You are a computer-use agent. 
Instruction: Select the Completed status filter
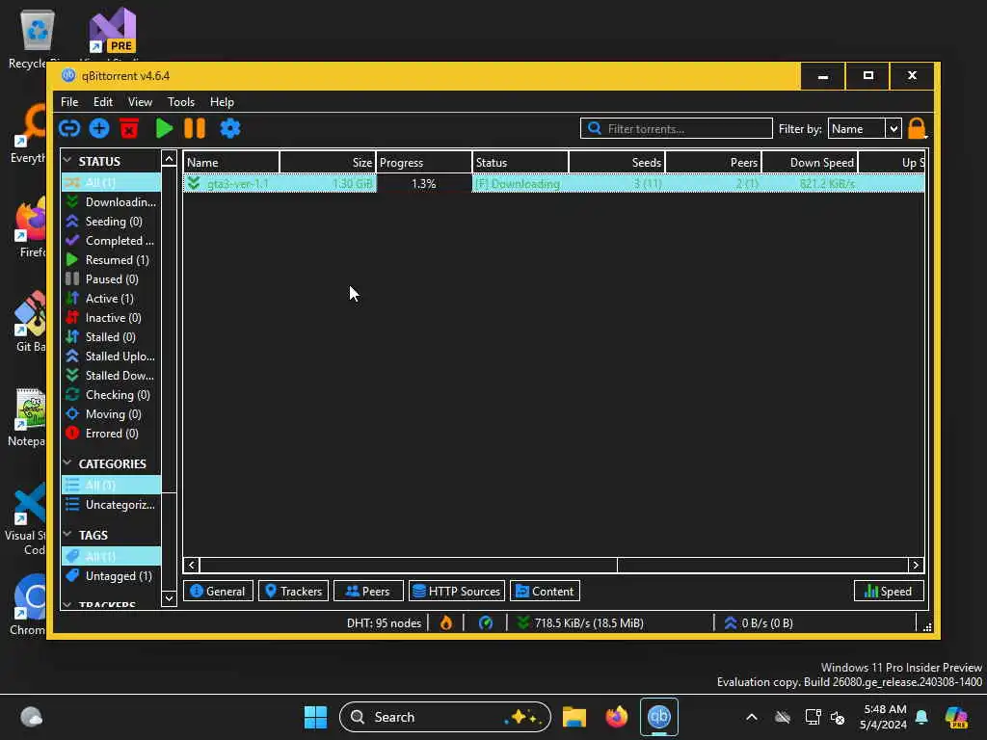(x=111, y=240)
